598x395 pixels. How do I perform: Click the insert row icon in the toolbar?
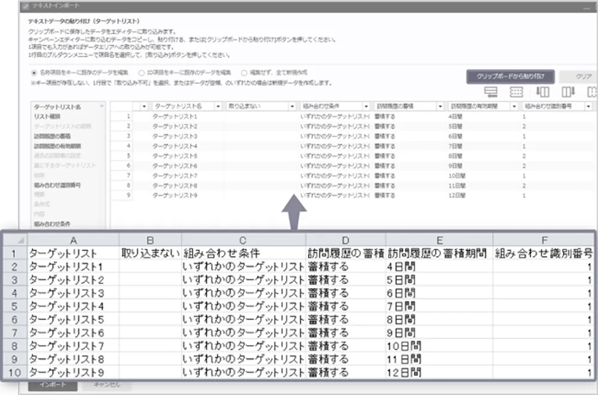[x=492, y=92]
